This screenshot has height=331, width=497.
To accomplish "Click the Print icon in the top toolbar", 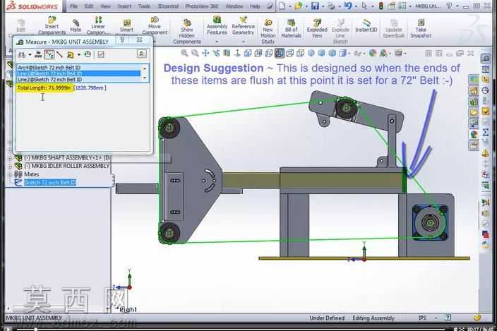I will (331, 6).
